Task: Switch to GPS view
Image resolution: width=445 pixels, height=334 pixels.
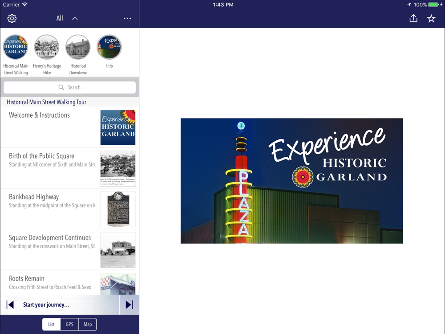Action: click(69, 324)
